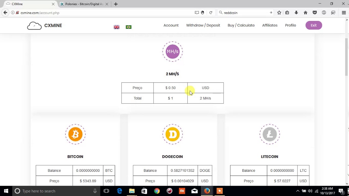This screenshot has width=349, height=196.
Task: Click the site info icon in address bar
Action: pyautogui.click(x=13, y=13)
